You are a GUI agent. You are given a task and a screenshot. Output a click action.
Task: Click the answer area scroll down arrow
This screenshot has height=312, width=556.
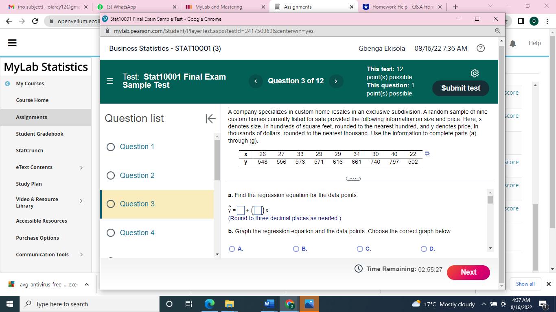(x=490, y=248)
